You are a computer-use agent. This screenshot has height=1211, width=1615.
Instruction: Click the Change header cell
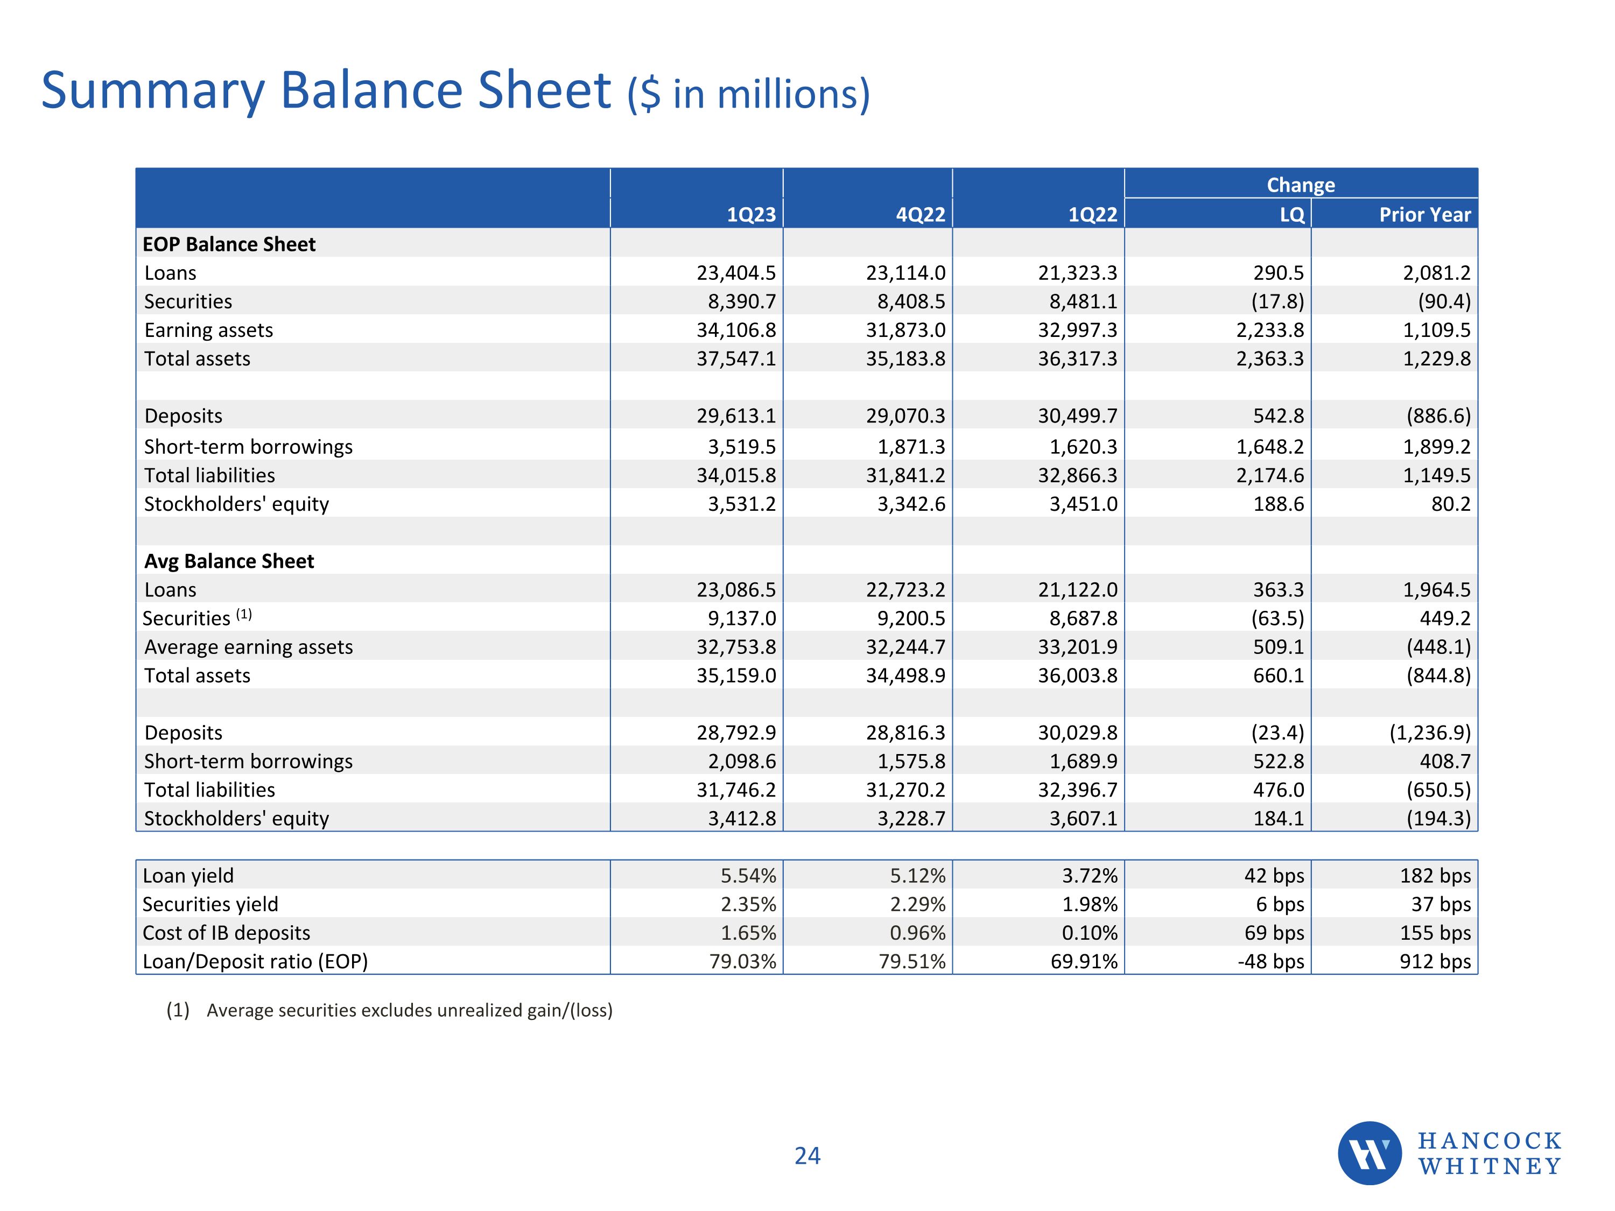coord(1300,185)
